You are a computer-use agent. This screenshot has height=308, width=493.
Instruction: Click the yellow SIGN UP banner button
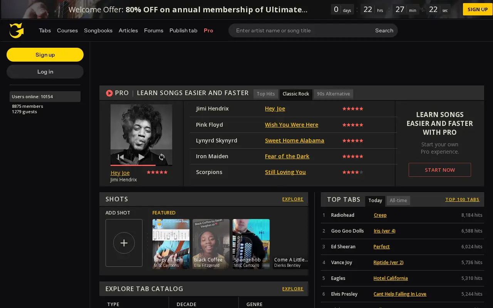coord(478,9)
